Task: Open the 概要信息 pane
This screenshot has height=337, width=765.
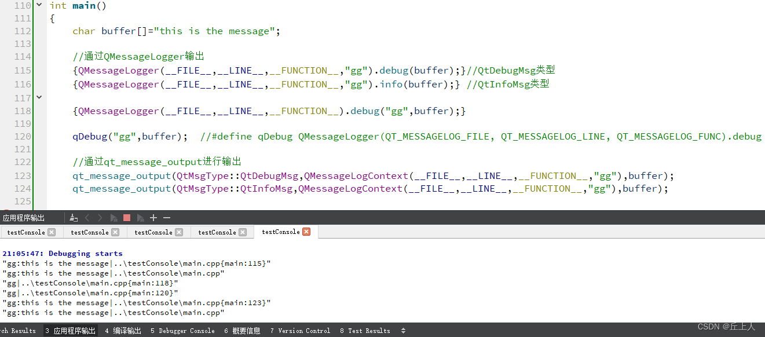Action: [x=242, y=330]
